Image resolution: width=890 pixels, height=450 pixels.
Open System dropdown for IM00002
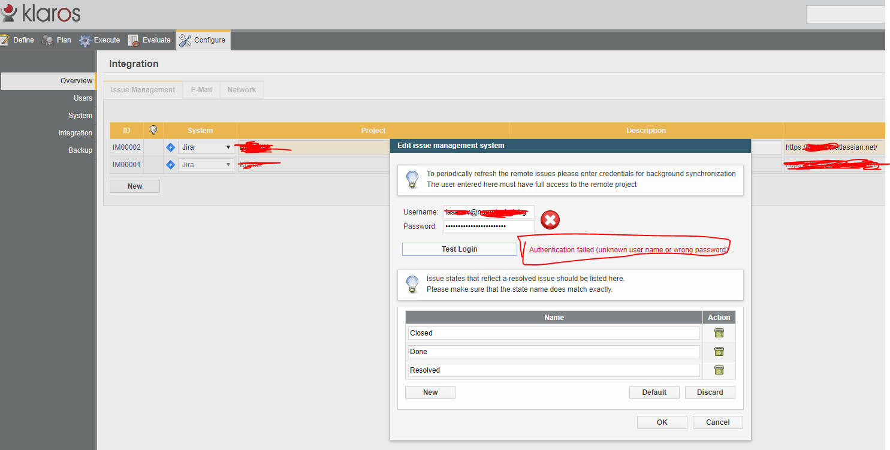[x=206, y=147]
